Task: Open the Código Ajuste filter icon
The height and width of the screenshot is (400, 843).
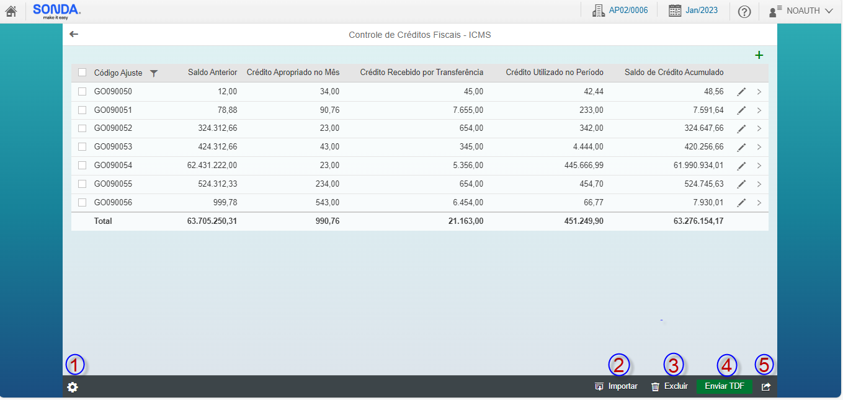Action: pos(154,73)
